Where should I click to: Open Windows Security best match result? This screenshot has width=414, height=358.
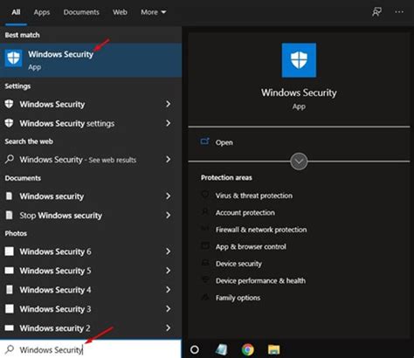[91, 60]
